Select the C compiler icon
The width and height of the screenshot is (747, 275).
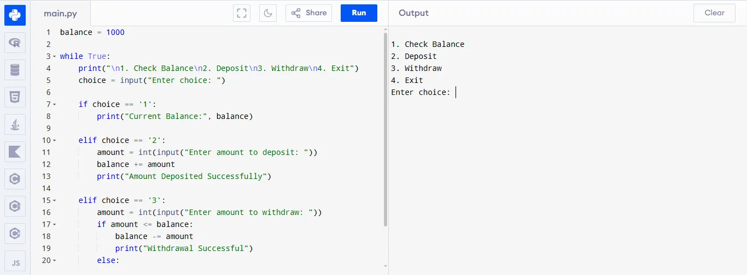[15, 179]
